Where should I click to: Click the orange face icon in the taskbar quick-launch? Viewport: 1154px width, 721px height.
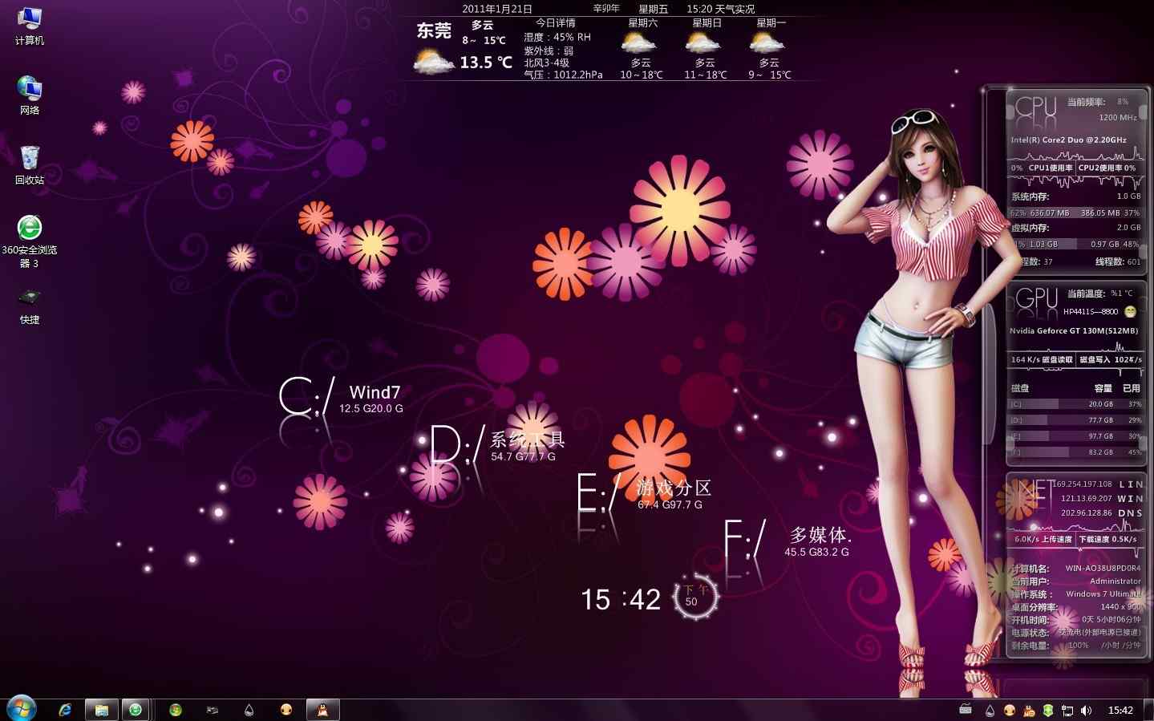point(286,710)
